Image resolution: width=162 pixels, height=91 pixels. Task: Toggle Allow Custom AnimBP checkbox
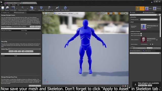click(141, 35)
